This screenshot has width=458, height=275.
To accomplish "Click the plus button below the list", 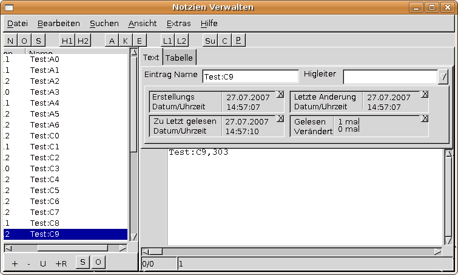I will tap(15, 263).
